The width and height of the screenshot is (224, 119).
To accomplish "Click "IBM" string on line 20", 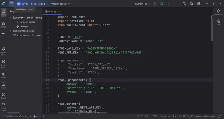I will [x=88, y=92].
